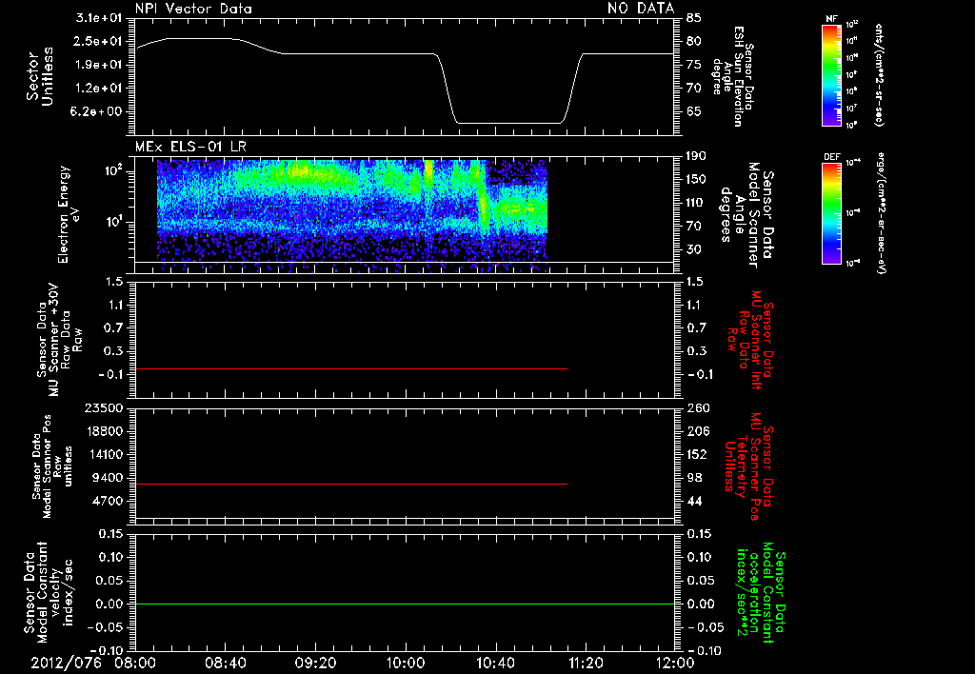Select the 'MEx ELS-01 LR' panel title
The width and height of the screenshot is (975, 674).
(190, 147)
